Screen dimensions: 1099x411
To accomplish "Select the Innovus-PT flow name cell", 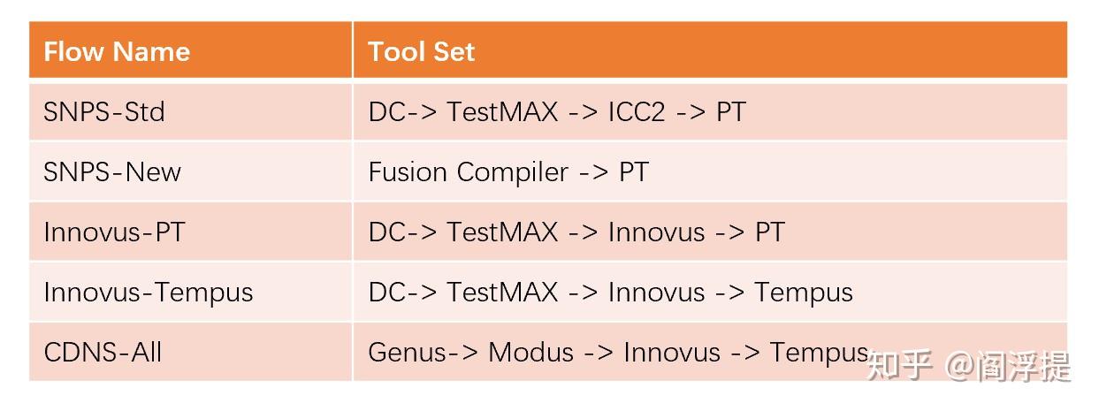I will 115,232.
